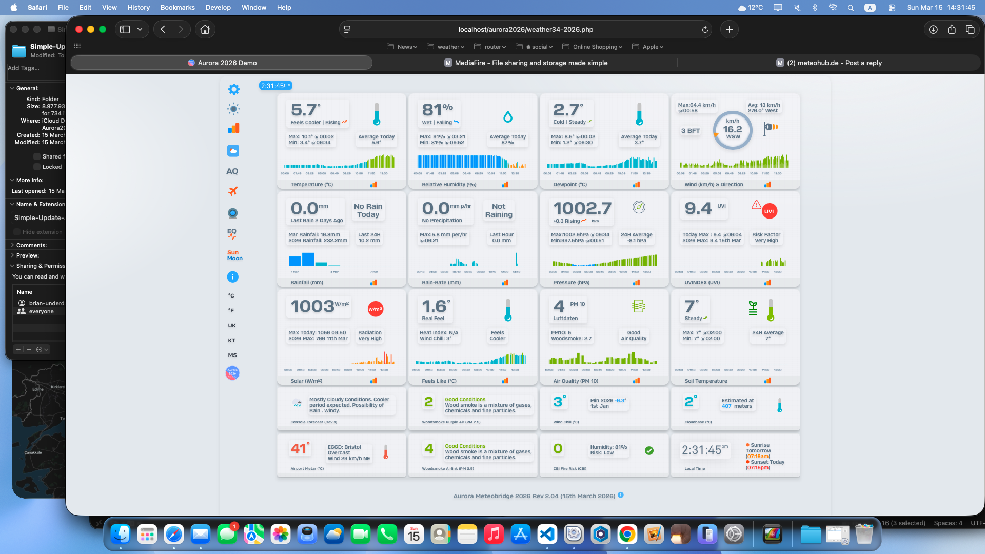Viewport: 985px width, 554px height.
Task: Open the Sun Moon page link
Action: [x=233, y=255]
